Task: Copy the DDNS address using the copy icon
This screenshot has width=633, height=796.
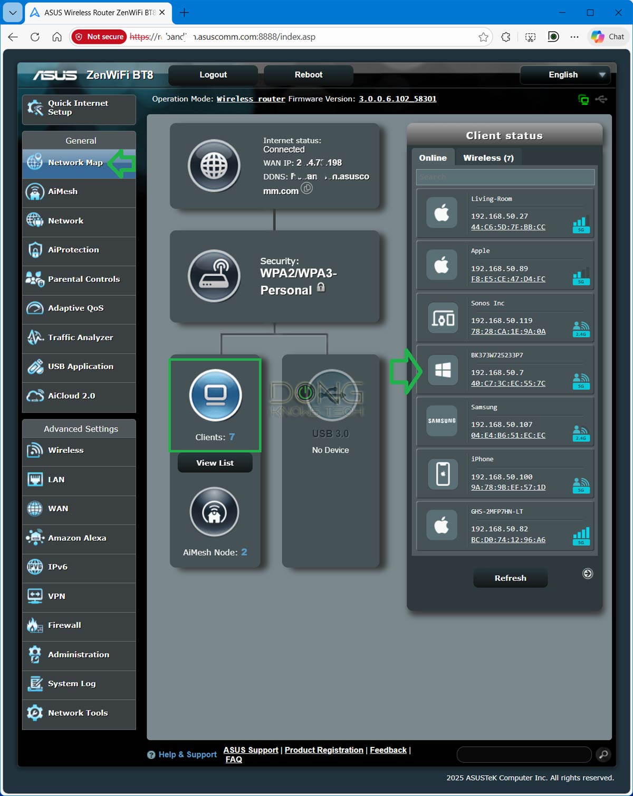Action: point(308,188)
